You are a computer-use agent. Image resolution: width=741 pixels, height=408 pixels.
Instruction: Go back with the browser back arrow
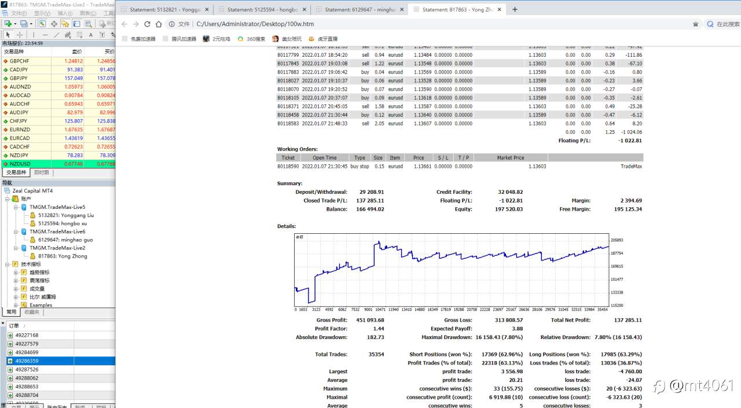tap(124, 24)
